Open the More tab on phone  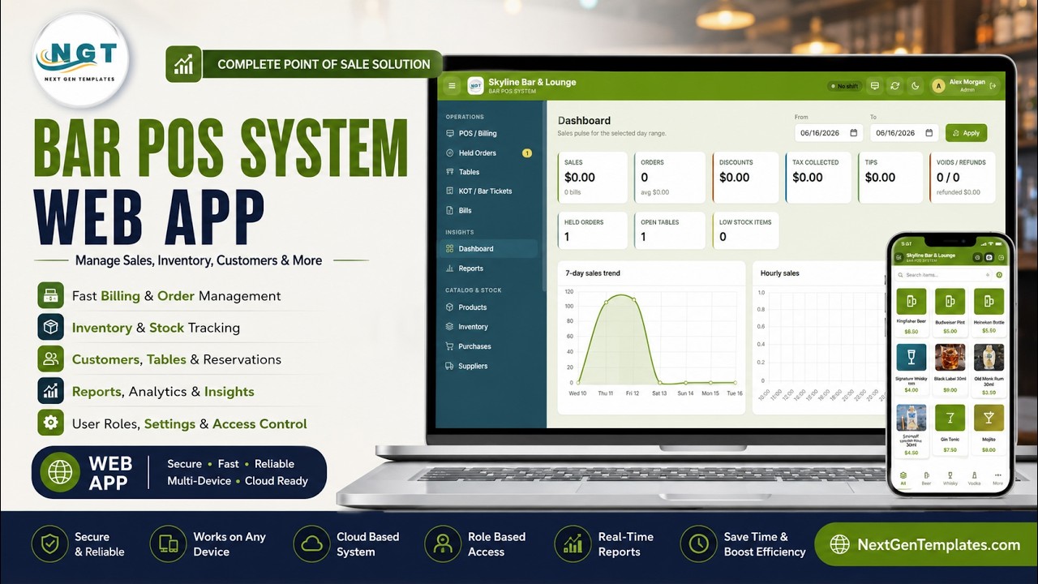(997, 479)
